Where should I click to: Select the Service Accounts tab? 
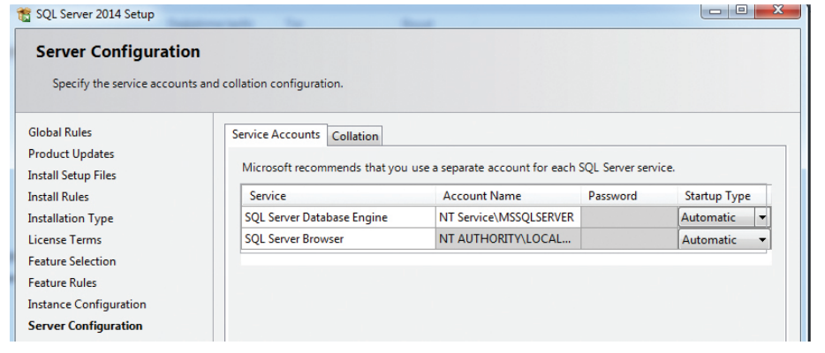point(276,135)
